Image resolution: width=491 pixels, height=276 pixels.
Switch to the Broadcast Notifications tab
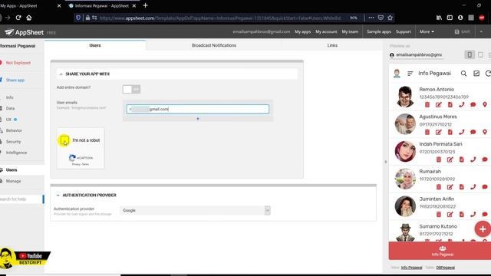[x=214, y=45]
